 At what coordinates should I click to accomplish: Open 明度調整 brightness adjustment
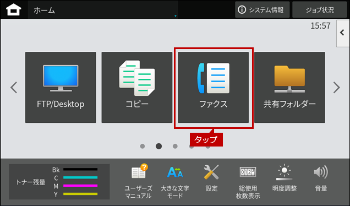click(x=285, y=178)
